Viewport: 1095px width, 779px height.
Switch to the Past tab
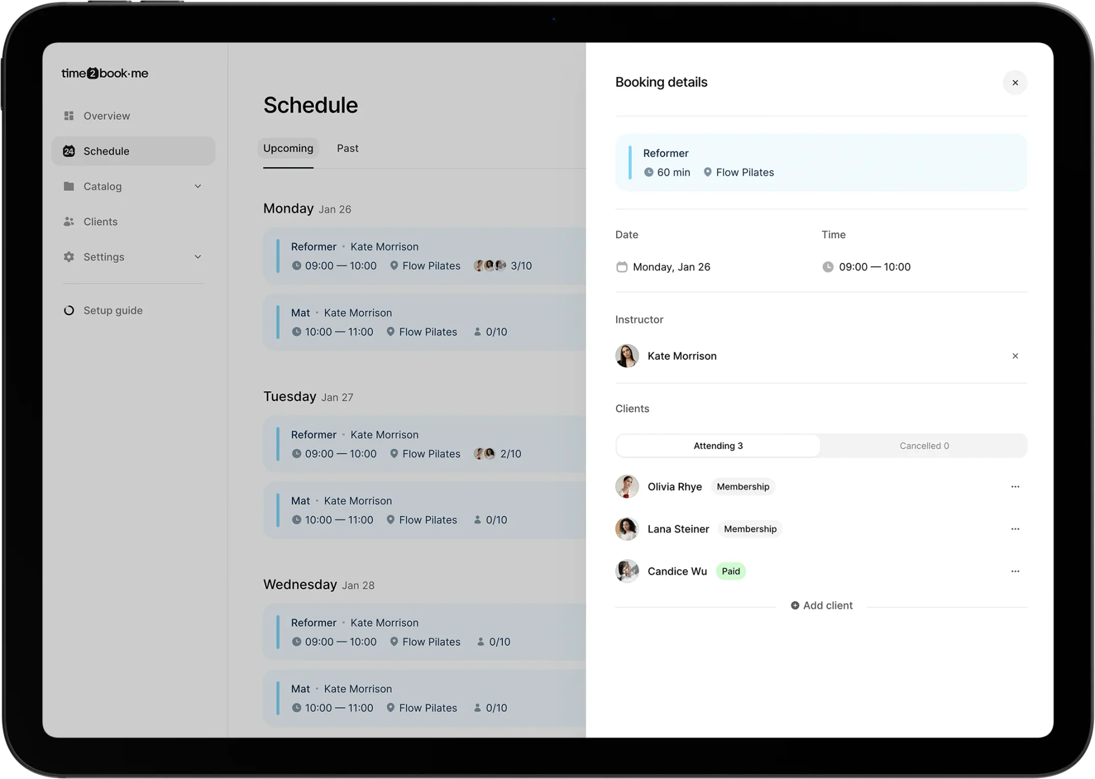pyautogui.click(x=347, y=148)
